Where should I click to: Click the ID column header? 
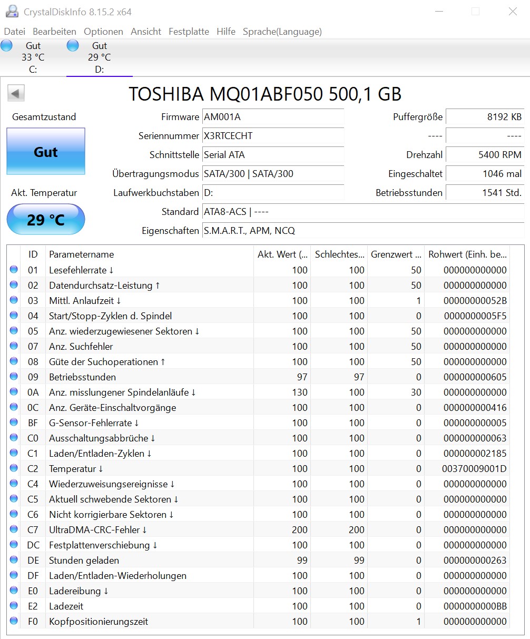33,254
